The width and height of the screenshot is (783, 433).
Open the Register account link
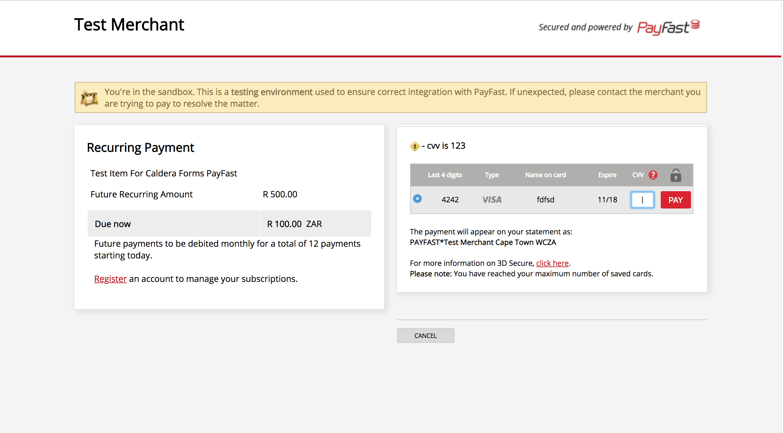pos(110,278)
